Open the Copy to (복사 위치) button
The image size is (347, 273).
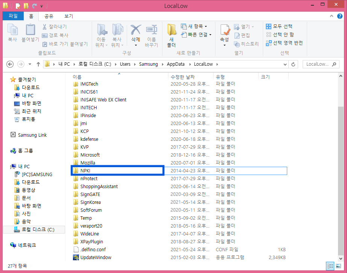[x=117, y=35]
